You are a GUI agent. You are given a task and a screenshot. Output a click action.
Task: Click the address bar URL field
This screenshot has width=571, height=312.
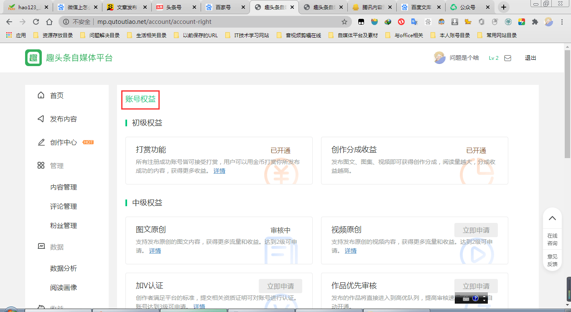[209, 22]
